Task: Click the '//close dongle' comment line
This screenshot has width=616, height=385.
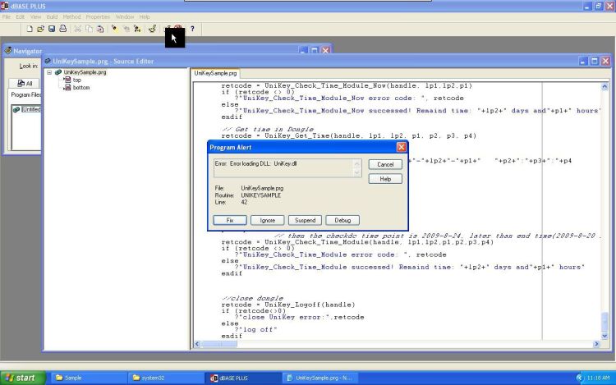Action: pos(252,298)
